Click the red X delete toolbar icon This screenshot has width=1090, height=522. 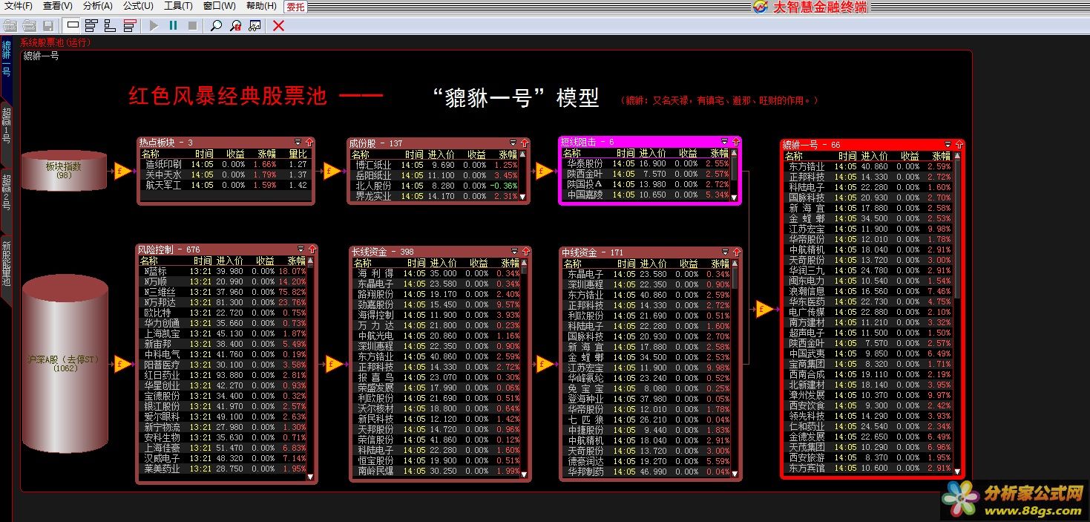(x=278, y=25)
